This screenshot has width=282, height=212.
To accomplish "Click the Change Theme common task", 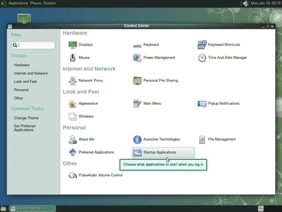I will tap(26, 118).
